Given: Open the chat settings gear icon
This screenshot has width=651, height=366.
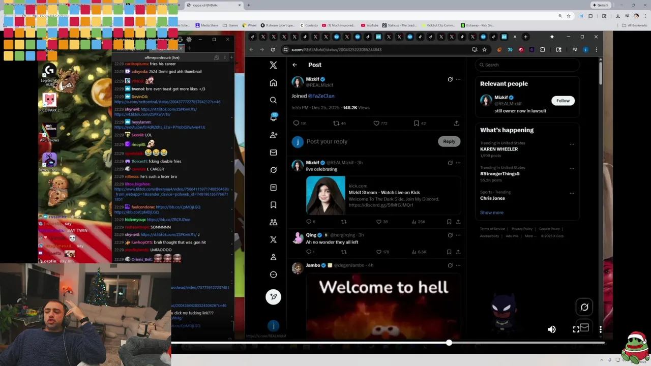Looking at the screenshot, I should pyautogui.click(x=189, y=40).
